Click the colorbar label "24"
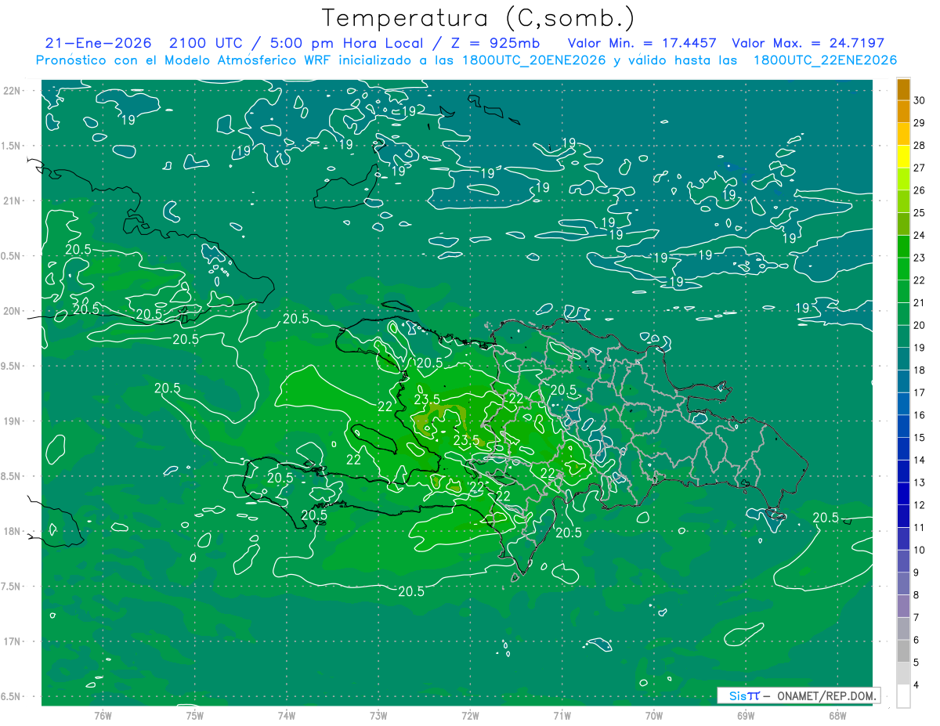Viewport: 940px width, 726px height. pyautogui.click(x=920, y=235)
